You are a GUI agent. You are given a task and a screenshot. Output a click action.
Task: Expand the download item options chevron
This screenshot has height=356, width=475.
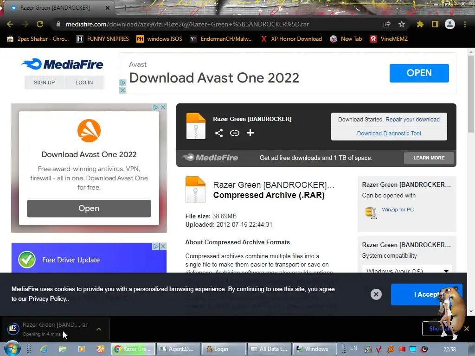click(99, 329)
